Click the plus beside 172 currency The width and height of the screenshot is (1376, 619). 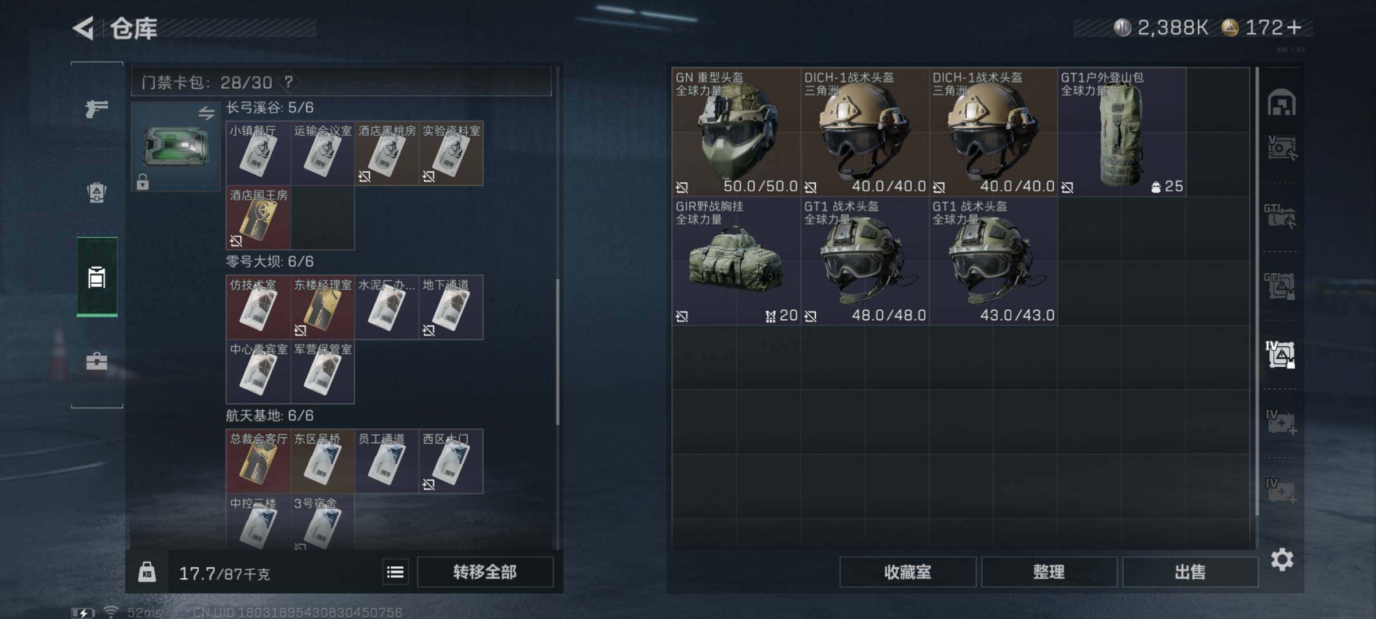[1294, 27]
